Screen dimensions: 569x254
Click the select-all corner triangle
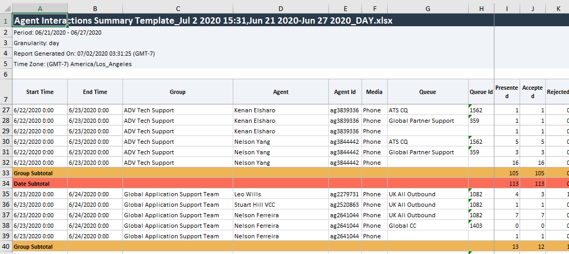pyautogui.click(x=6, y=9)
